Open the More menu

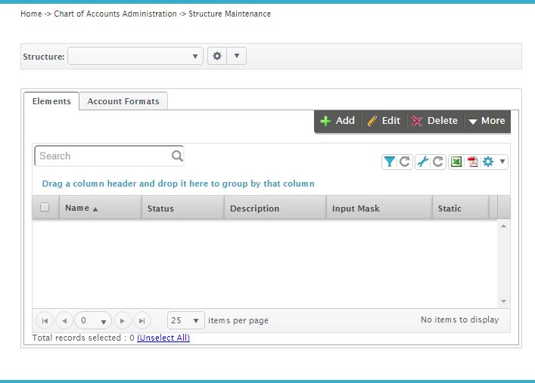click(487, 121)
